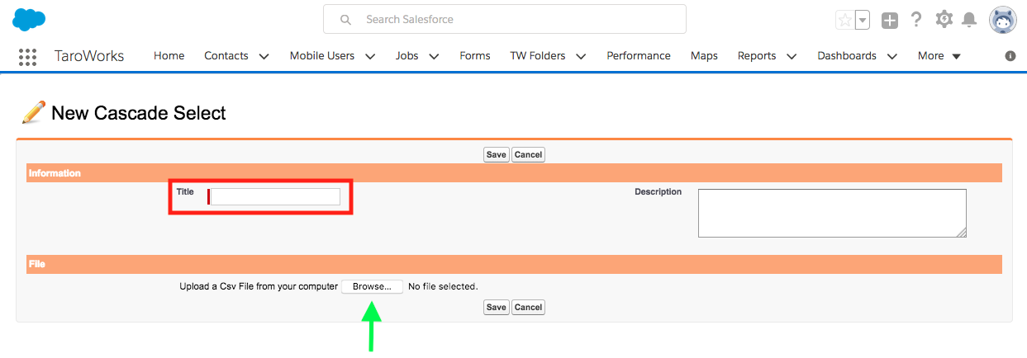
Task: Click the bottom Cancel button
Action: coord(528,307)
